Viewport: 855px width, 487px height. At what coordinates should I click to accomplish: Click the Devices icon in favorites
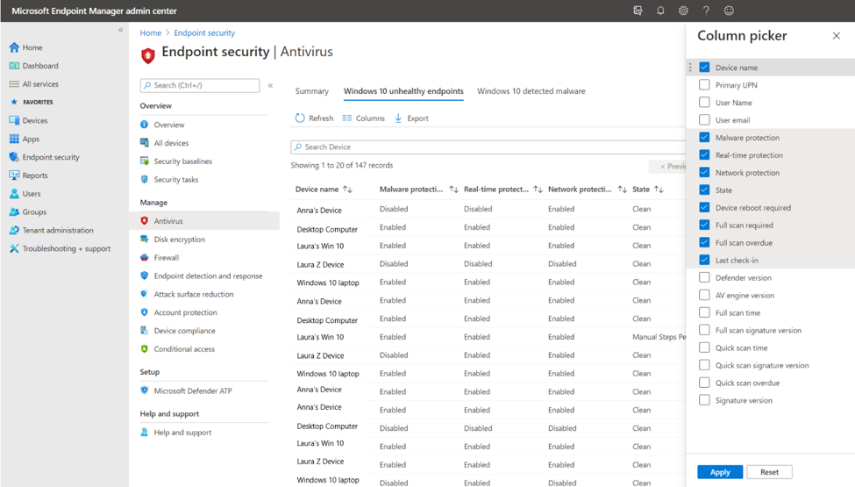click(x=14, y=120)
